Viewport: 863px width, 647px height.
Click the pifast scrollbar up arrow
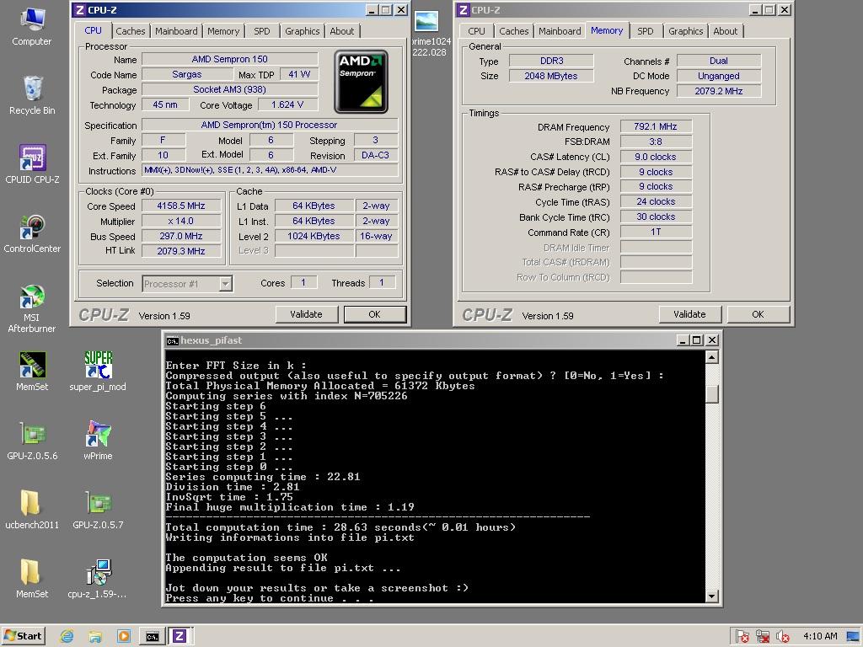coord(711,357)
